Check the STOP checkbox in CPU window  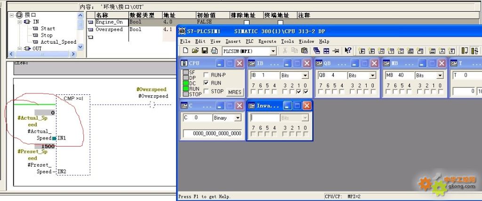point(206,91)
